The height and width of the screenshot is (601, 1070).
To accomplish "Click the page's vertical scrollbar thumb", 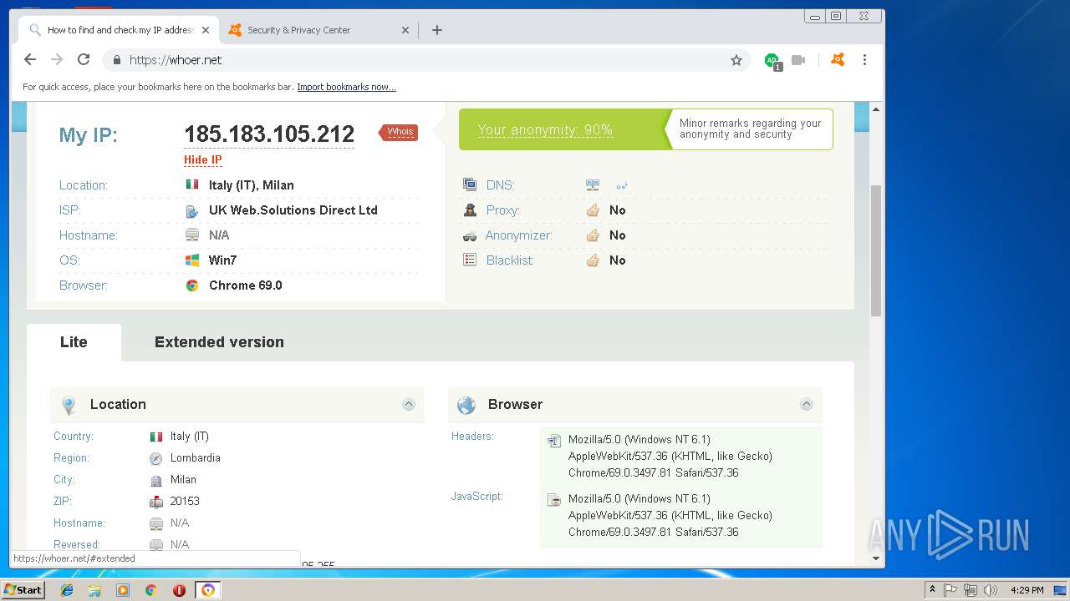I will pos(876,250).
